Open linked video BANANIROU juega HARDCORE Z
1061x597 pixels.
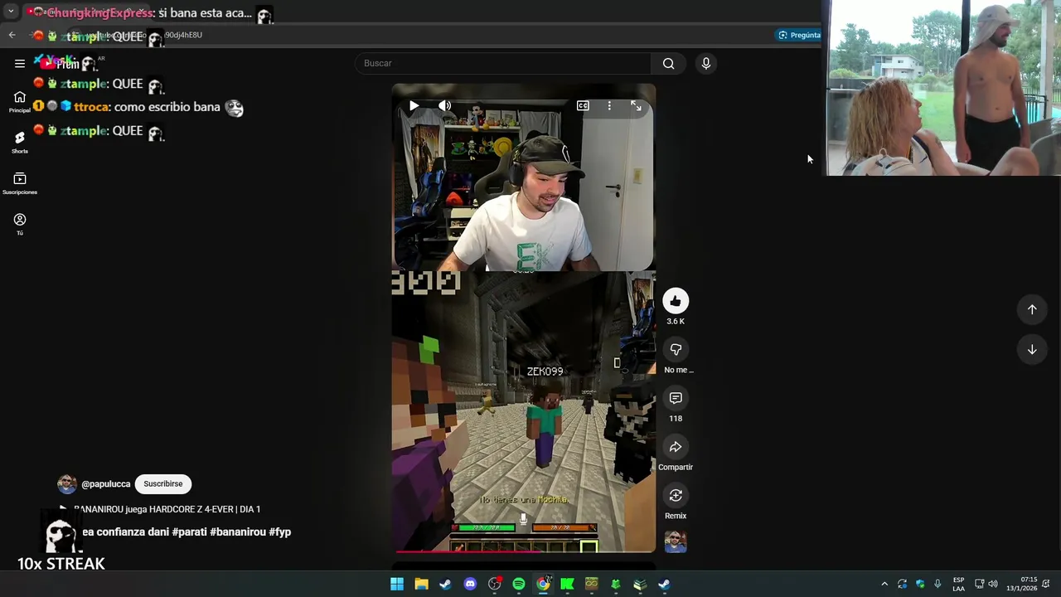[167, 509]
